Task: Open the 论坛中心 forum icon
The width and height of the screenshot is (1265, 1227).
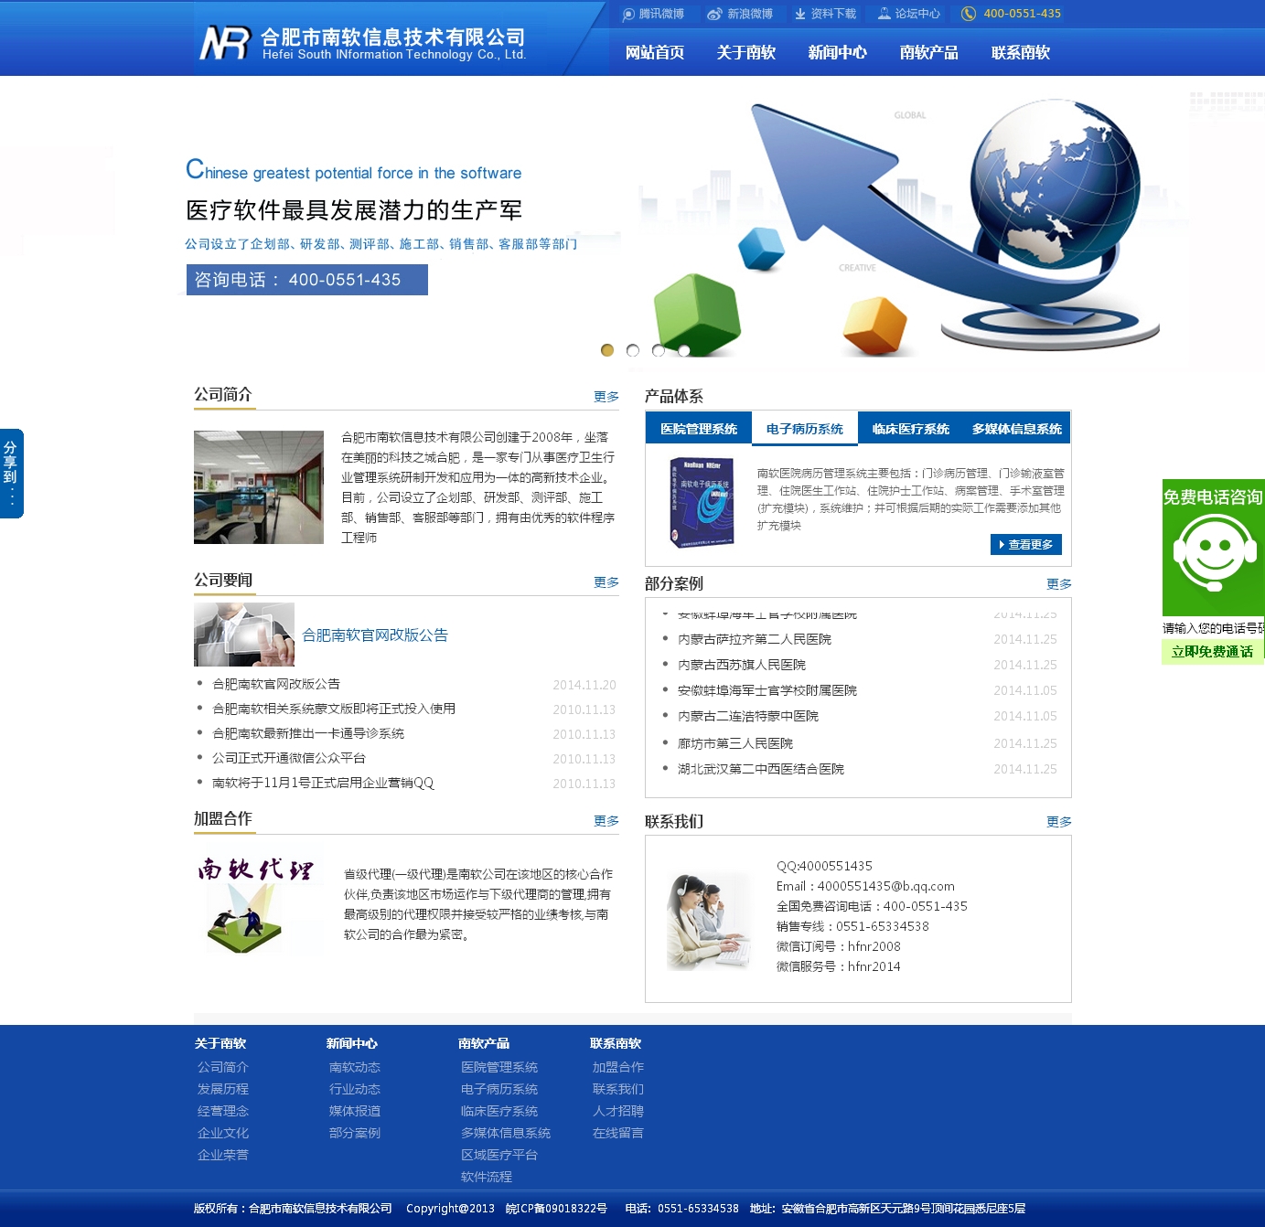Action: coord(884,14)
